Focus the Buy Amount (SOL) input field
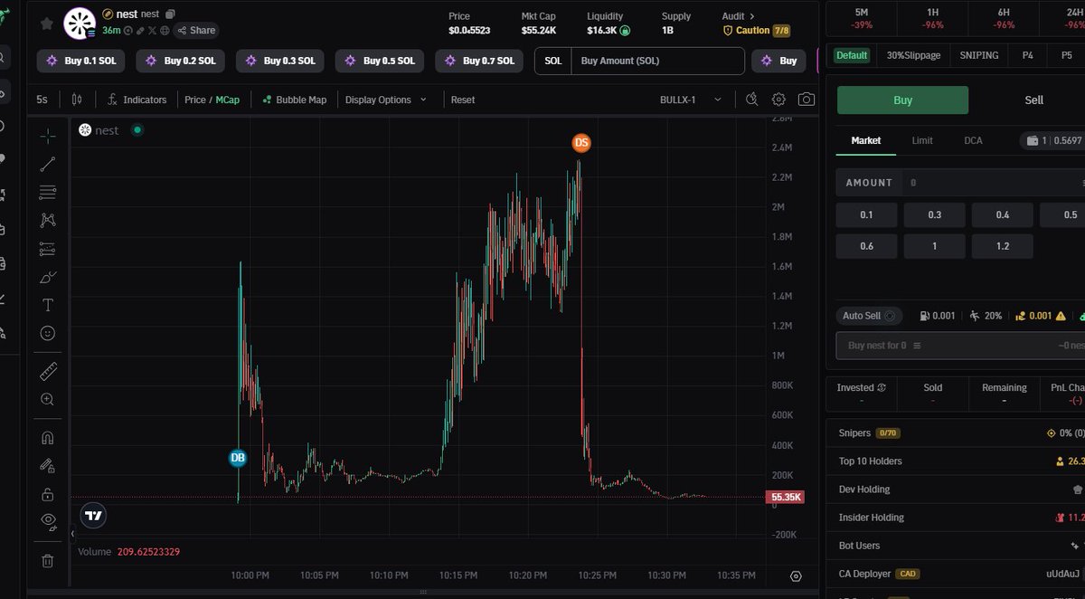 click(657, 61)
